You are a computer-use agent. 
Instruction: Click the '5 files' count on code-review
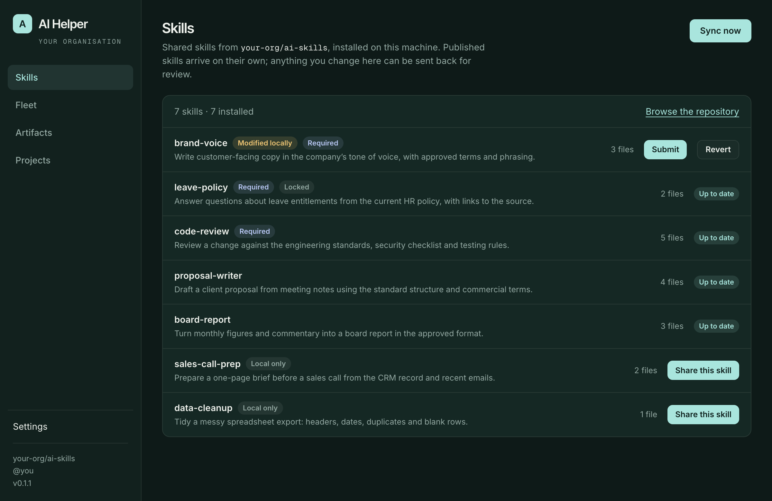(672, 238)
